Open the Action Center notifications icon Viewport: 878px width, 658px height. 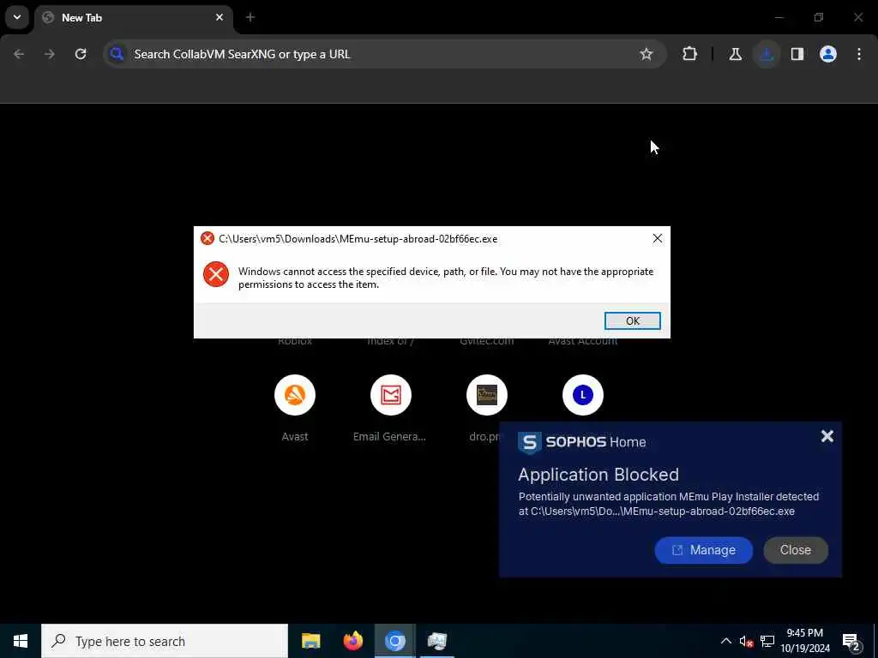point(851,641)
